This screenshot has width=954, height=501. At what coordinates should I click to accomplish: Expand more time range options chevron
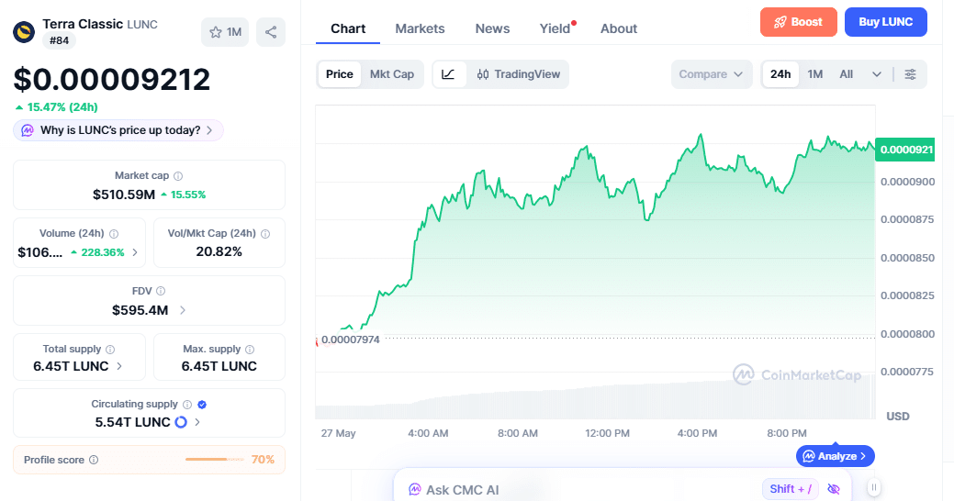877,74
